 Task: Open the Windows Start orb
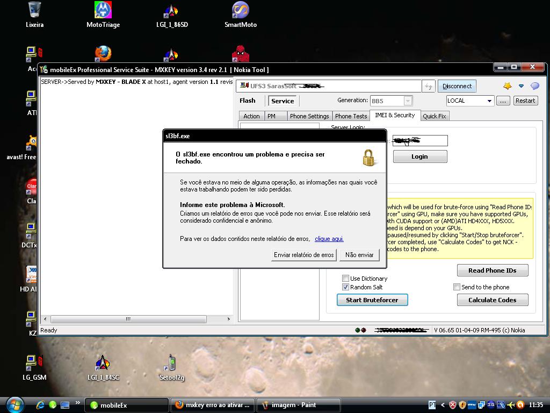(14, 405)
